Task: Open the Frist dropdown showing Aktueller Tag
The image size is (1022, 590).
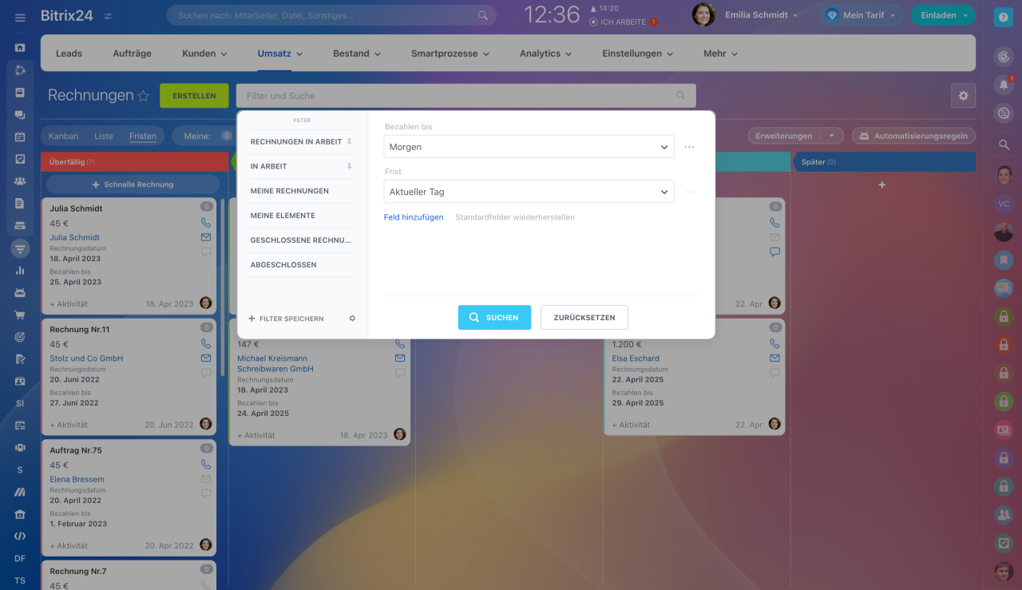Action: (x=529, y=192)
